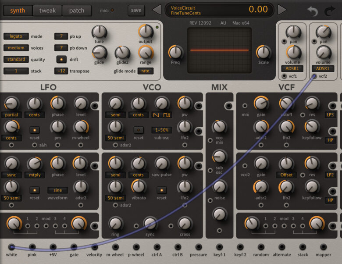The height and width of the screenshot is (264, 342).
Task: Change the pb up value
Action: pyautogui.click(x=61, y=36)
